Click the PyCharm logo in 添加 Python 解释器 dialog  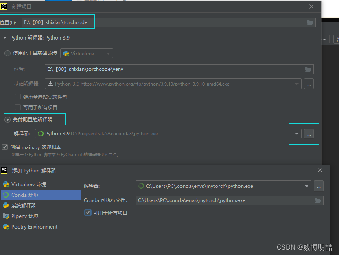pyautogui.click(x=4, y=170)
